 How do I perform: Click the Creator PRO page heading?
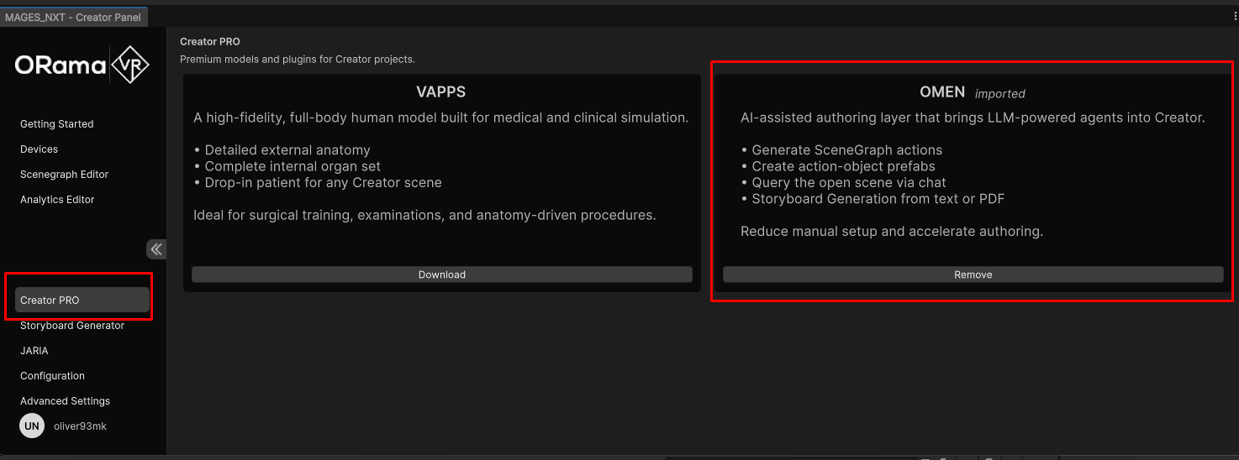pos(210,41)
